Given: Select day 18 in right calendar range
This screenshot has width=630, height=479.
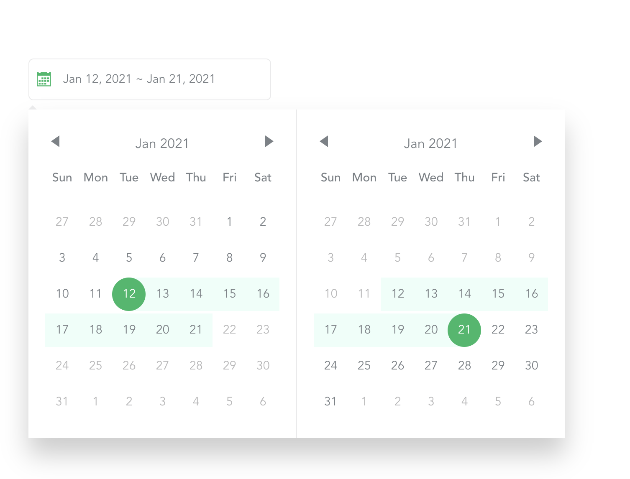Looking at the screenshot, I should [x=364, y=330].
